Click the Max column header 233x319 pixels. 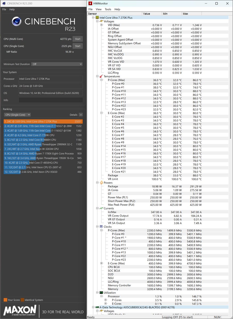pos(192,14)
